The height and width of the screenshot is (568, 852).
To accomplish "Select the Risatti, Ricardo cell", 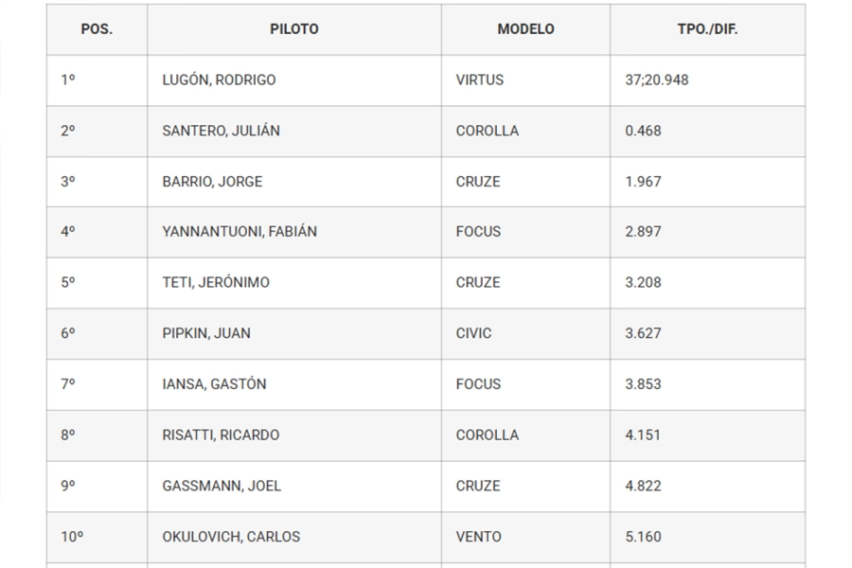I will pos(221,435).
